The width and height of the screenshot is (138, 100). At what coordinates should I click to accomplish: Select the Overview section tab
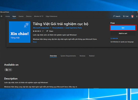53,56
